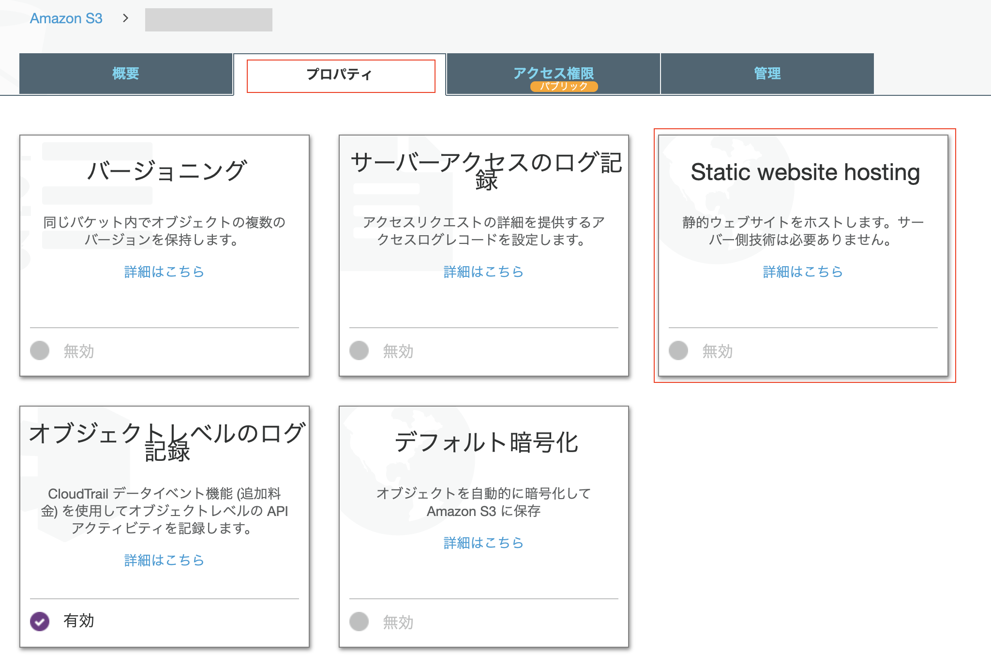Viewport: 991px width, 668px height.
Task: Select the プロパティ tab
Action: click(341, 75)
